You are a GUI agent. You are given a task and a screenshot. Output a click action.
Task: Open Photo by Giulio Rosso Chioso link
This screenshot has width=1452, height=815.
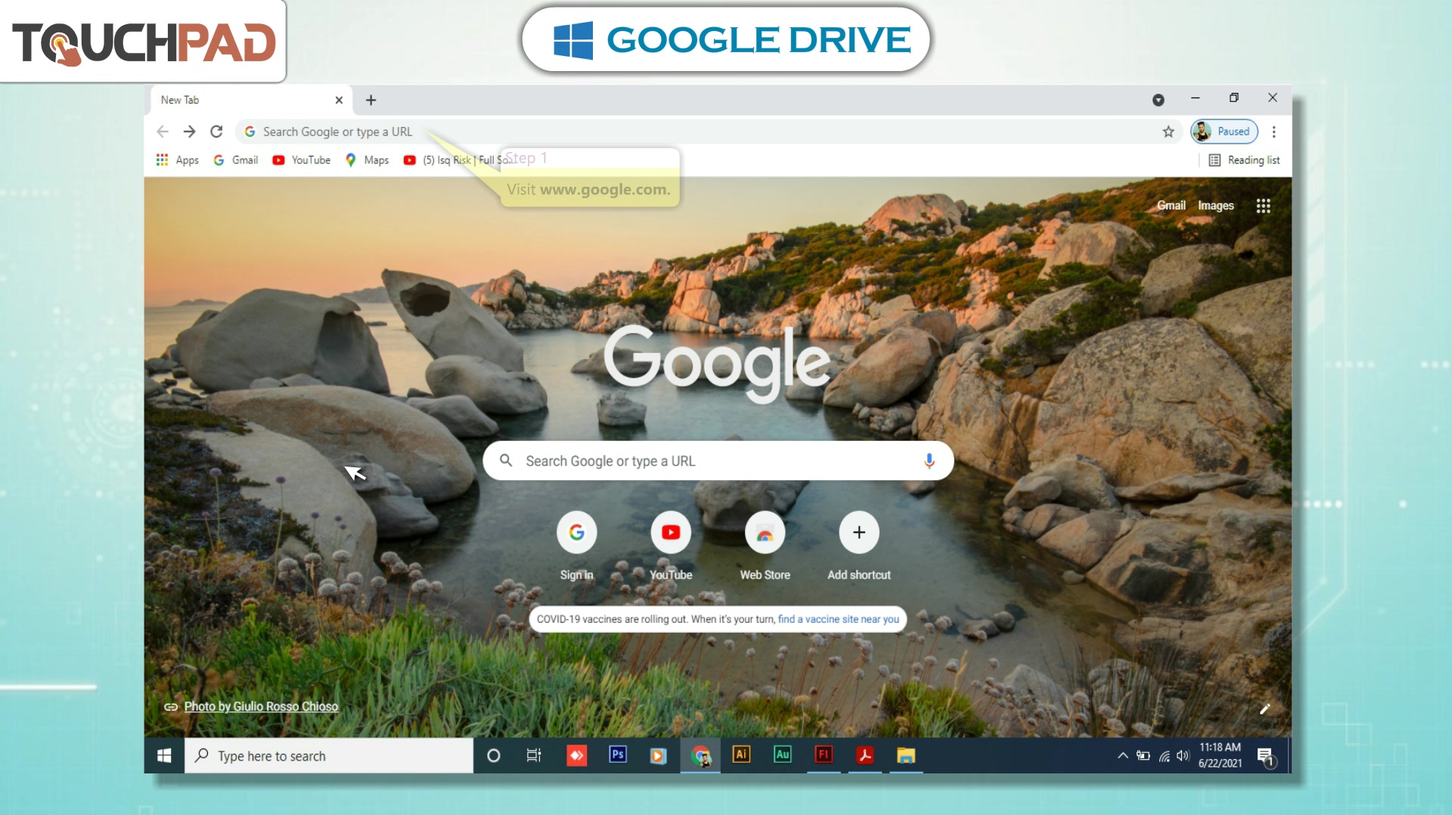click(261, 706)
